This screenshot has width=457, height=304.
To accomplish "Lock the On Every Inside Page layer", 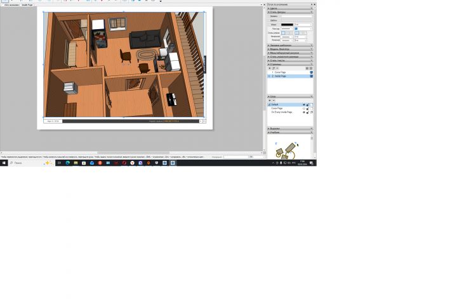I will [307, 112].
